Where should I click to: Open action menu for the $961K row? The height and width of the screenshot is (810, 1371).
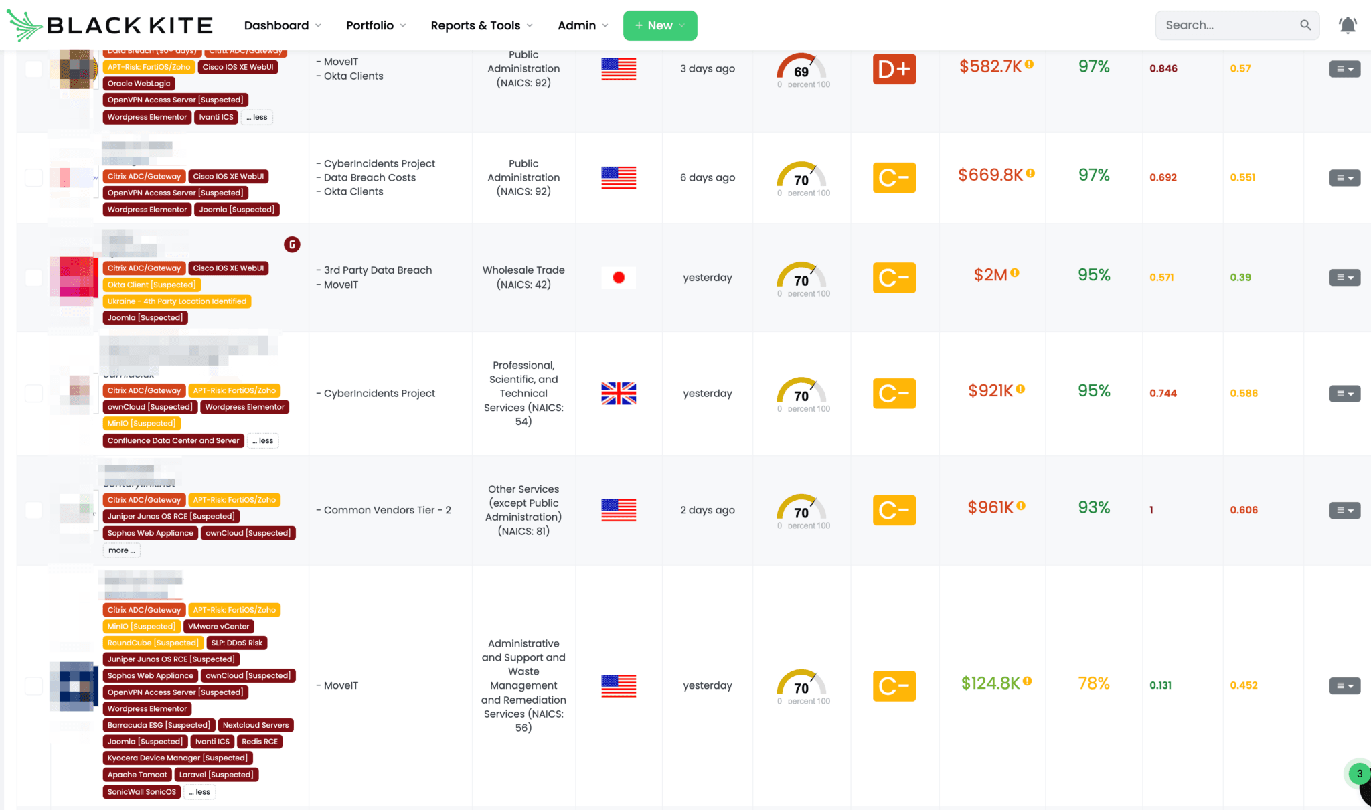coord(1344,510)
